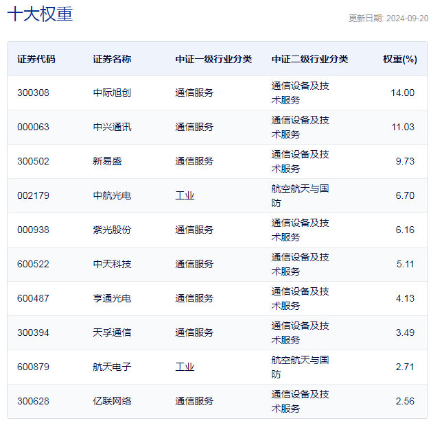Click security name 航天电子

112,367
